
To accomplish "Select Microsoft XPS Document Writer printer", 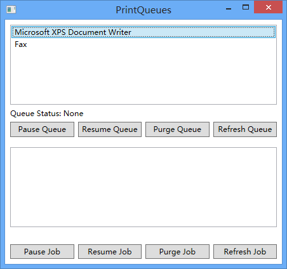I will click(143, 32).
